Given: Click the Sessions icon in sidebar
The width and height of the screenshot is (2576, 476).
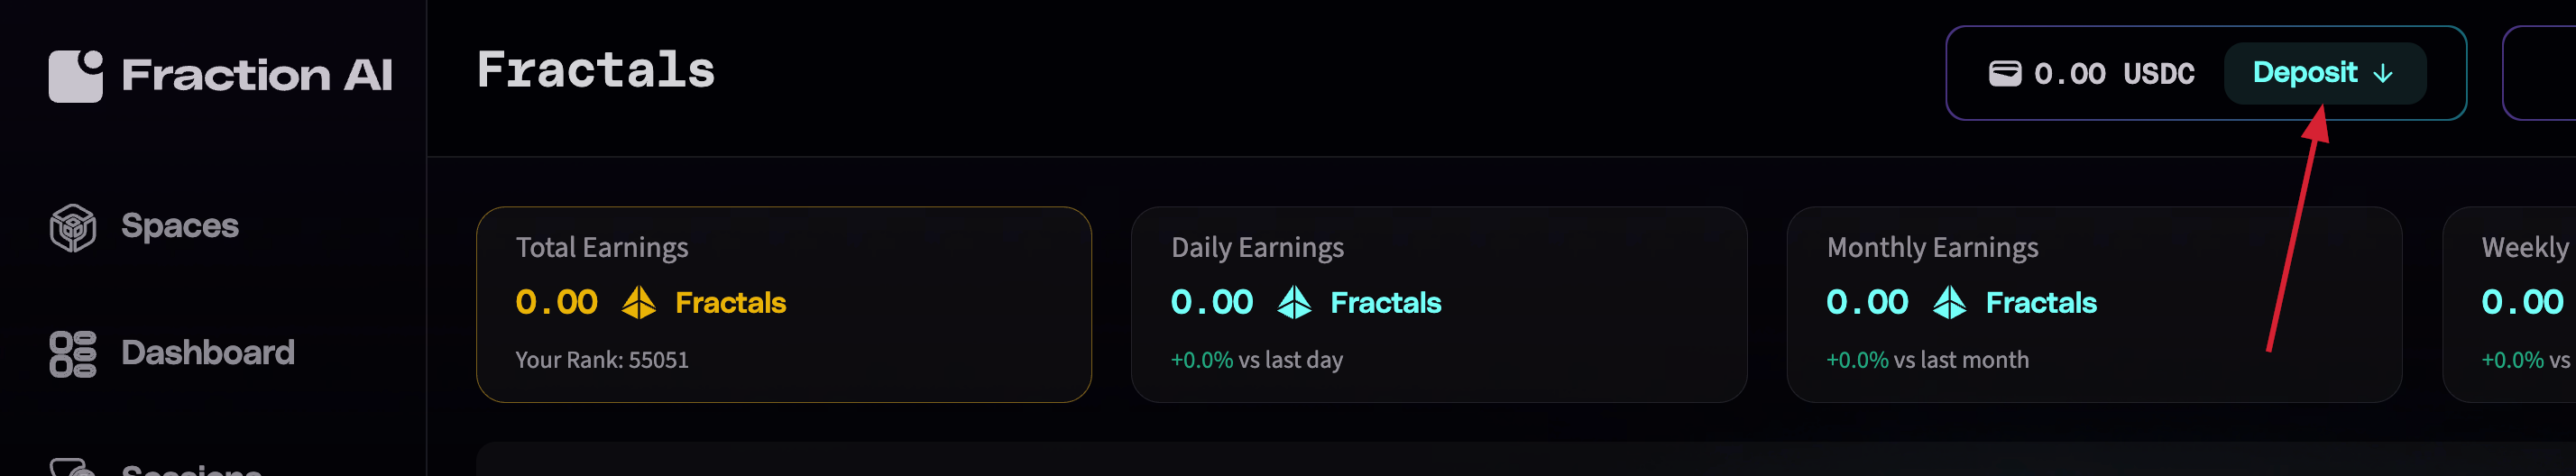Looking at the screenshot, I should (x=73, y=467).
